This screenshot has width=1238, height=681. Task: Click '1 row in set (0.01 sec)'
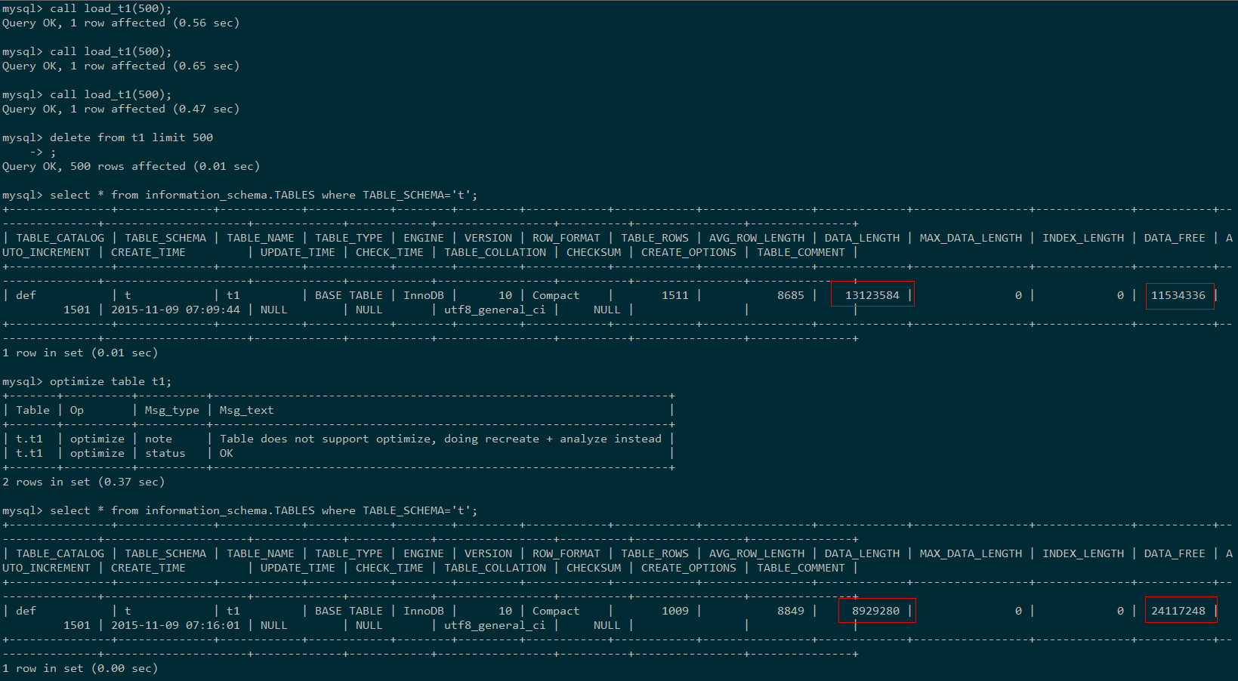tap(80, 353)
